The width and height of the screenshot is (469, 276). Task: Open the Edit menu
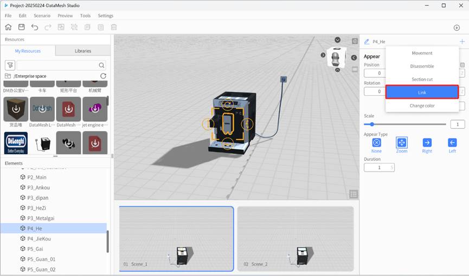pyautogui.click(x=22, y=16)
